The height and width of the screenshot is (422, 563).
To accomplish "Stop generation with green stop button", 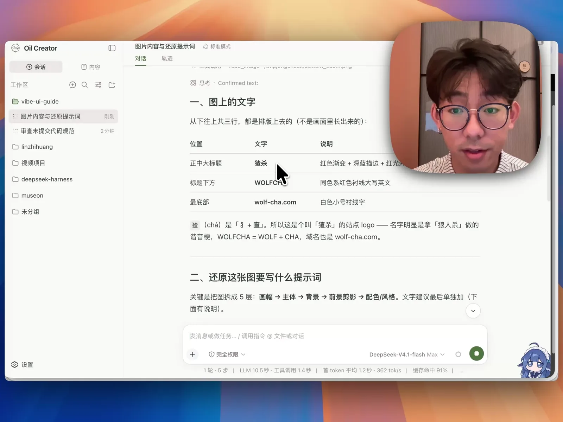I will [x=476, y=353].
